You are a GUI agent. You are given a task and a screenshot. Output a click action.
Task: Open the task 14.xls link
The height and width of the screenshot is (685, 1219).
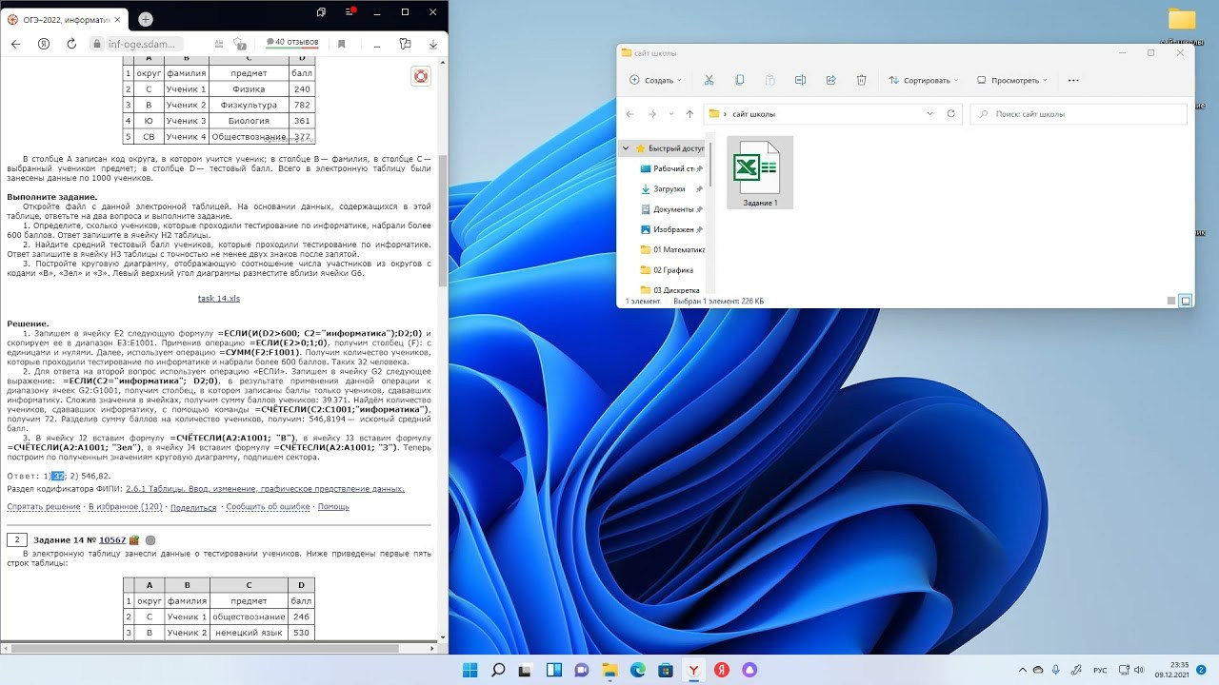[x=218, y=299]
